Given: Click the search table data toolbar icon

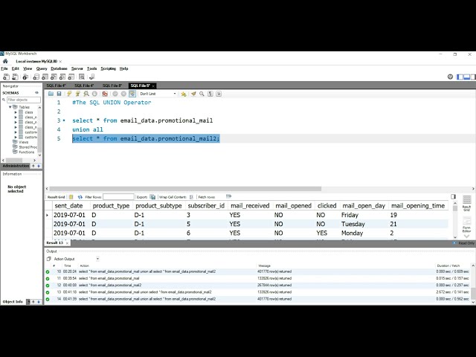Looking at the screenshot, I should [x=82, y=77].
